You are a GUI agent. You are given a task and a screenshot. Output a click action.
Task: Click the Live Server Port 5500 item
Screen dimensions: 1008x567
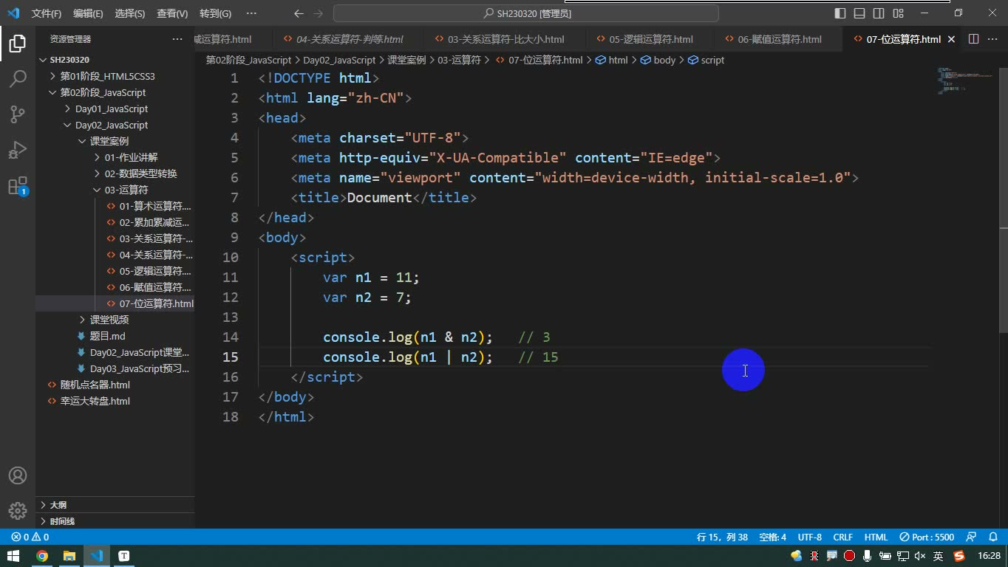pos(927,537)
